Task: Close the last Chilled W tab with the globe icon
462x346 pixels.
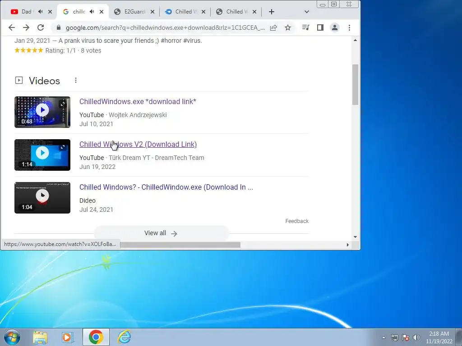Action: click(x=254, y=12)
